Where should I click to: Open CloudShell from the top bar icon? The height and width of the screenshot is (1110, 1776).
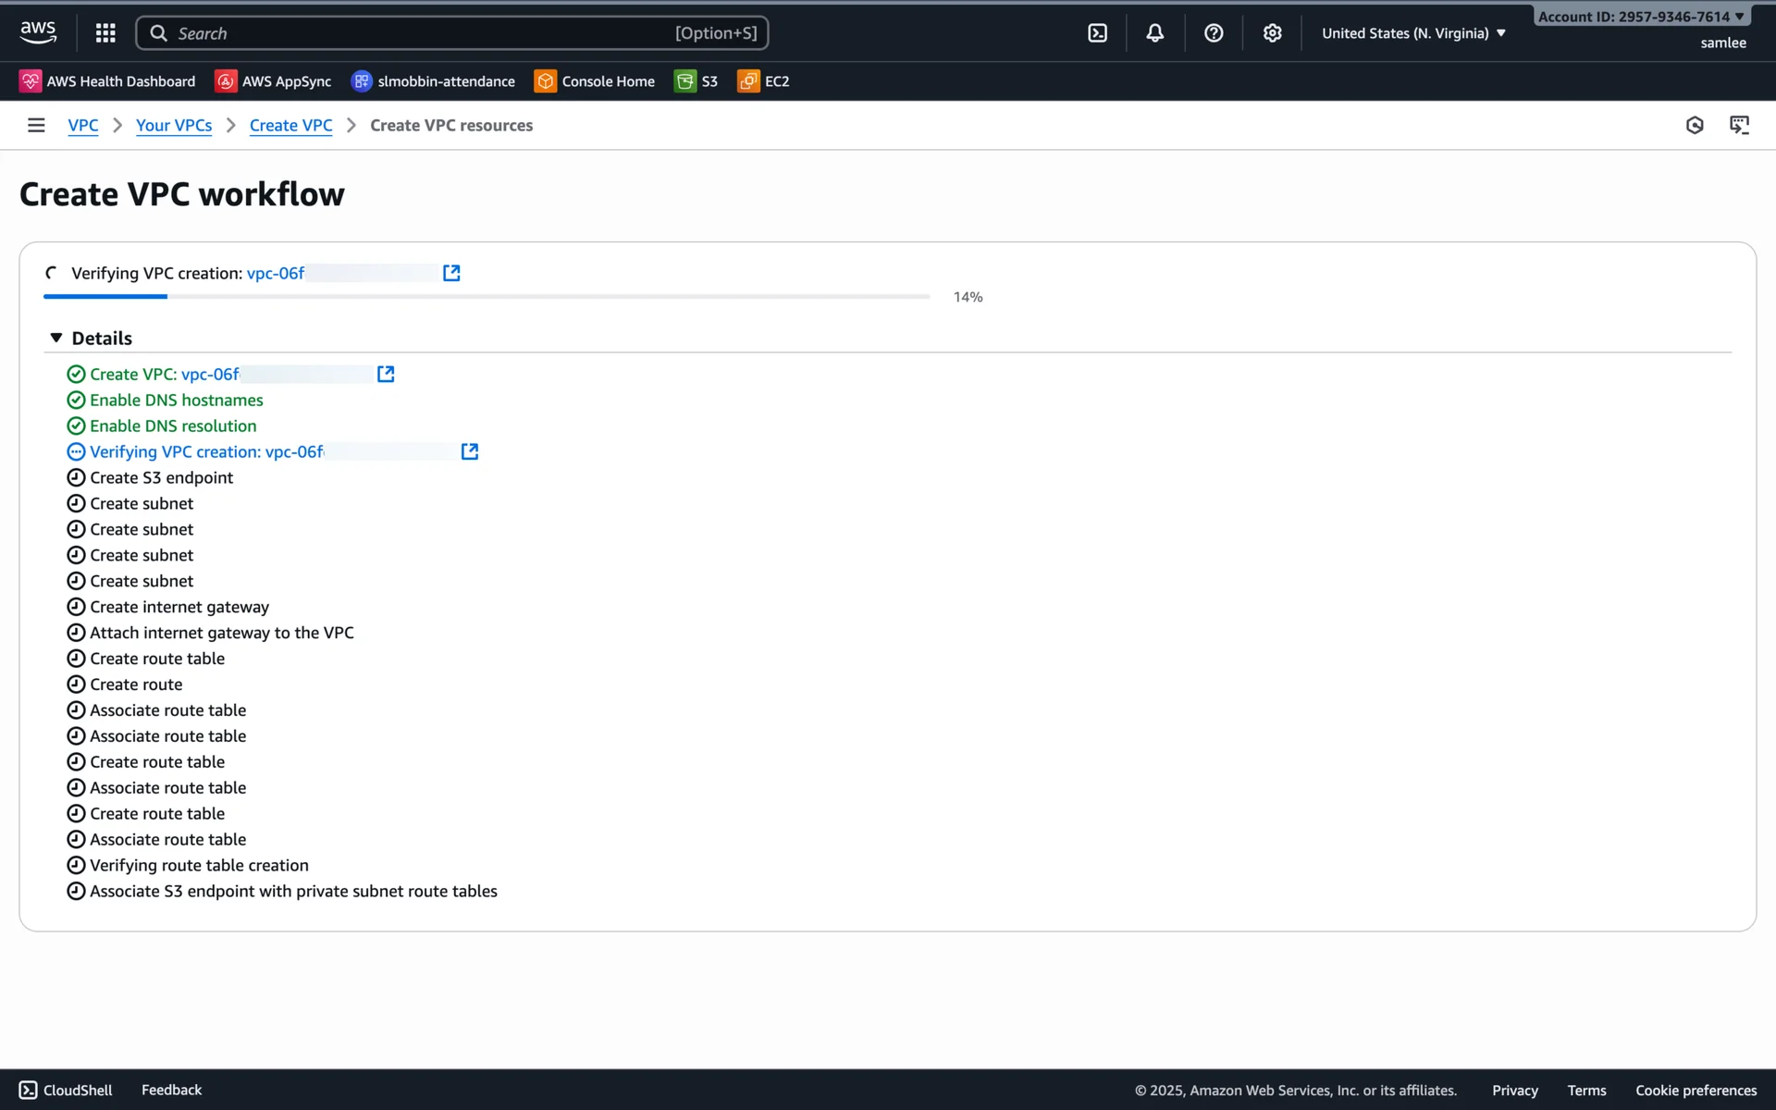[1097, 33]
